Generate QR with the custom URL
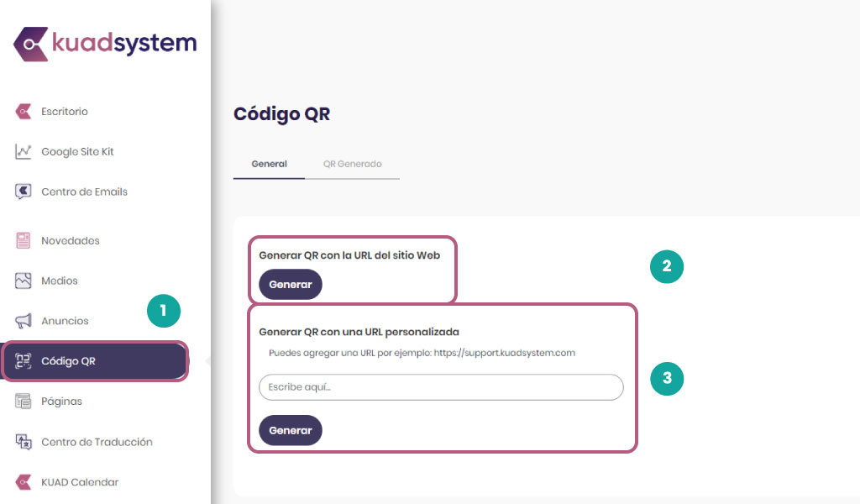 click(290, 431)
